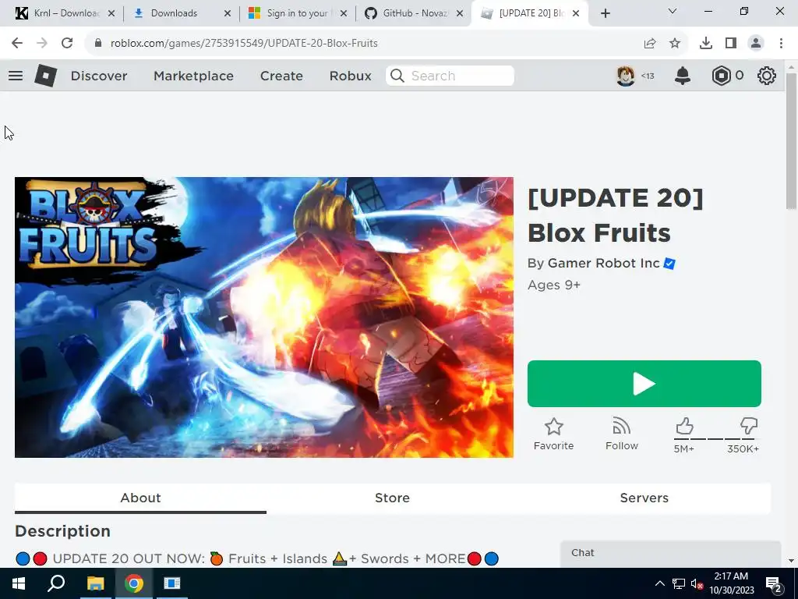Close the GitHub Novaz tab
Viewport: 798px width, 599px height.
coord(460,13)
